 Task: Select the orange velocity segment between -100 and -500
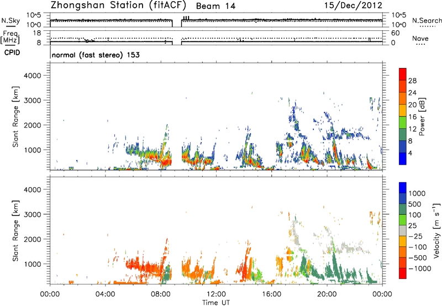[403, 252]
